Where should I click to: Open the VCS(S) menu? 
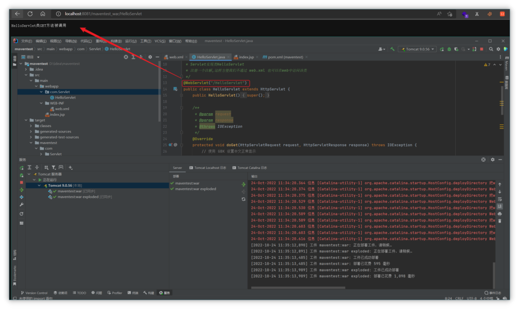click(160, 41)
